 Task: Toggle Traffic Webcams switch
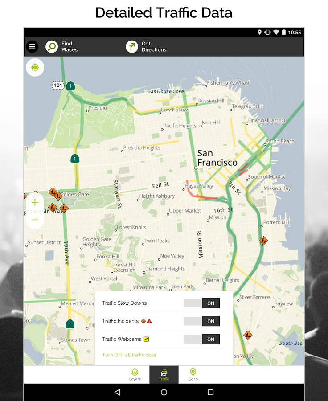pyautogui.click(x=202, y=340)
